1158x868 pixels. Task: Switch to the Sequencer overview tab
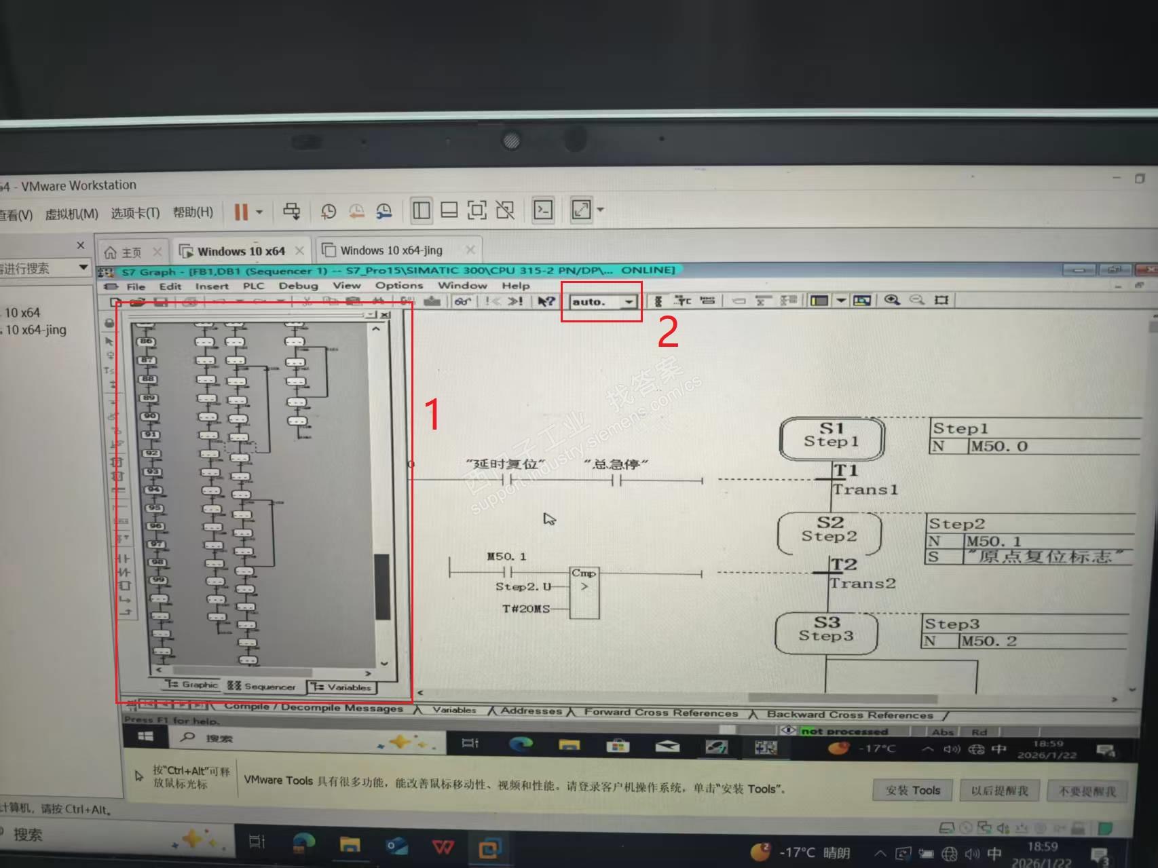[261, 686]
